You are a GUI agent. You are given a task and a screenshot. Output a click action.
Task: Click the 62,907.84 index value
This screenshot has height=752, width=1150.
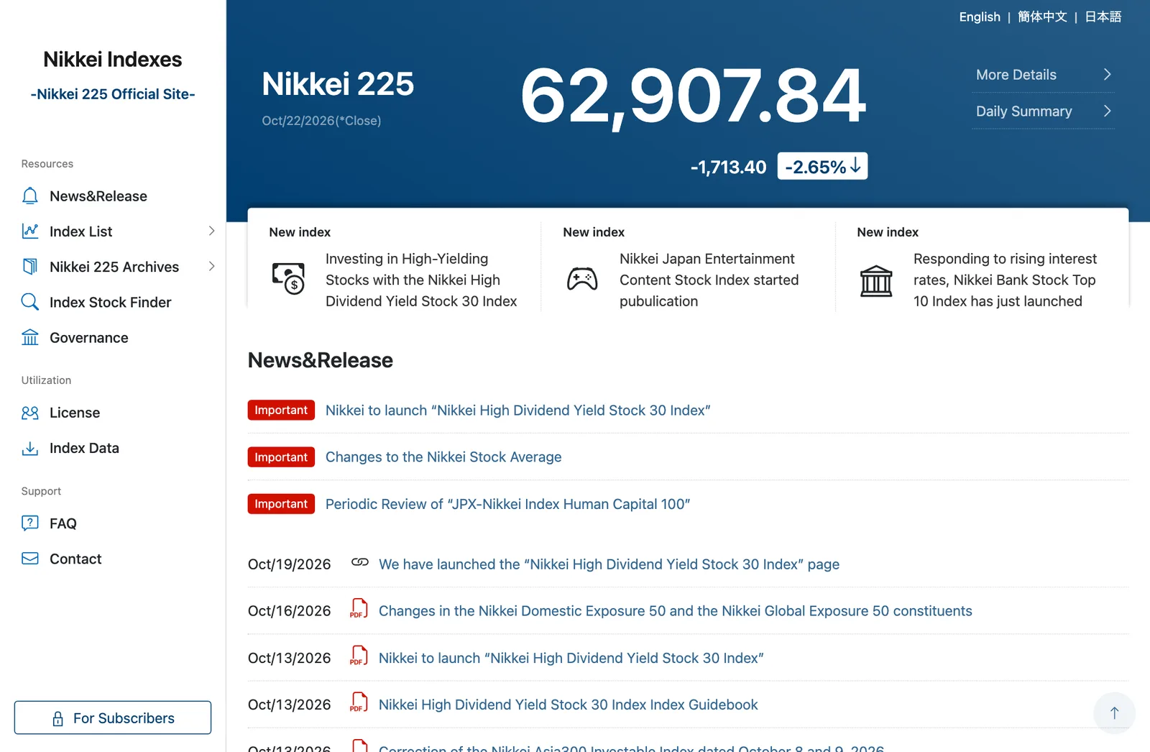click(693, 96)
